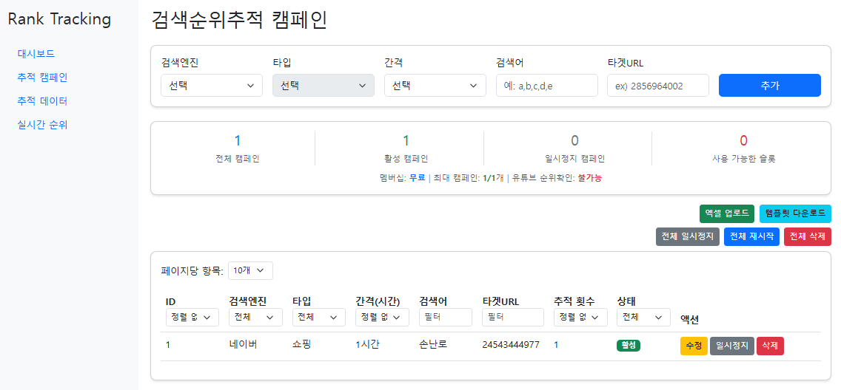Click the green 엑셀 업로드 button
841x390 pixels.
pos(726,214)
